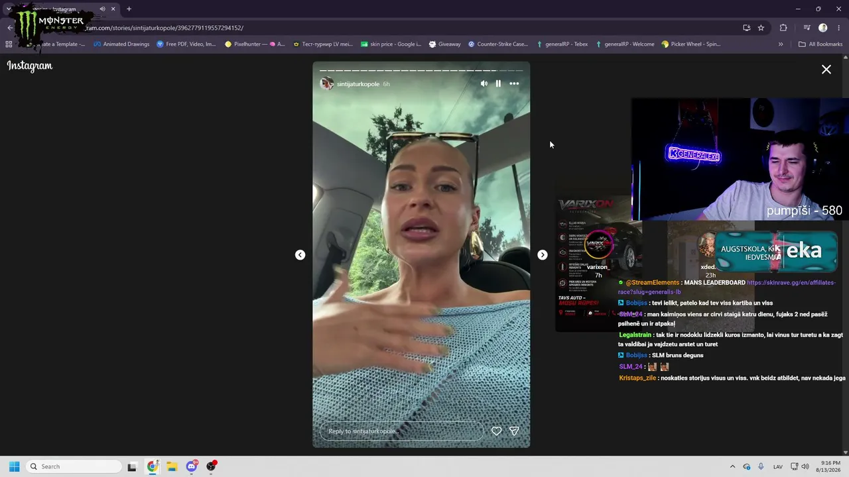849x477 pixels.
Task: Open the Picker Wheel bookmark
Action: coord(691,44)
